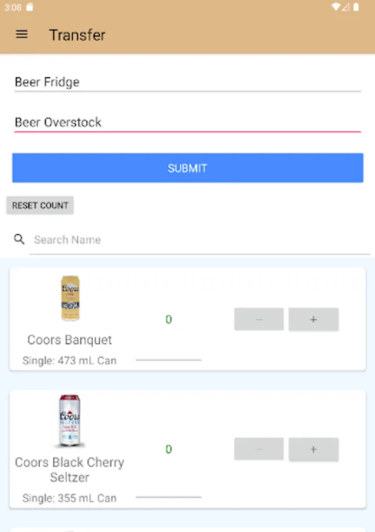Tap the Coors Banquet can thumbnail
This screenshot has width=375, height=532.
(70, 298)
